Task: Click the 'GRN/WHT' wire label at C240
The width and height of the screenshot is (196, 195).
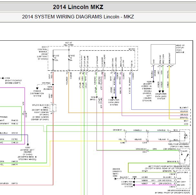Action: coord(118,130)
